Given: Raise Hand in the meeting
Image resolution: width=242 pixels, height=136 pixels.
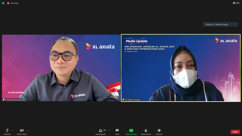Looking at the screenshot, I should 146,132.
